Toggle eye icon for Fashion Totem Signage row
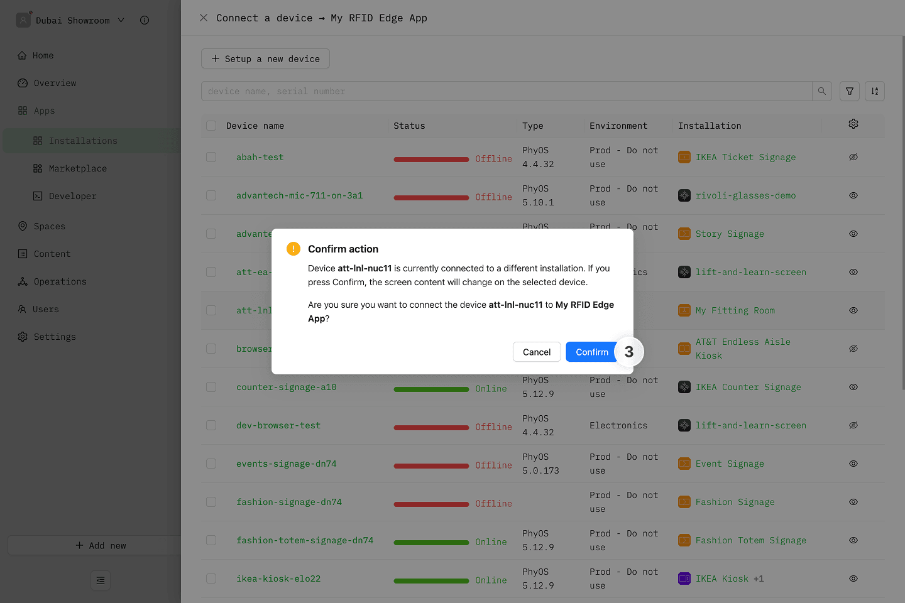905x603 pixels. 853,540
